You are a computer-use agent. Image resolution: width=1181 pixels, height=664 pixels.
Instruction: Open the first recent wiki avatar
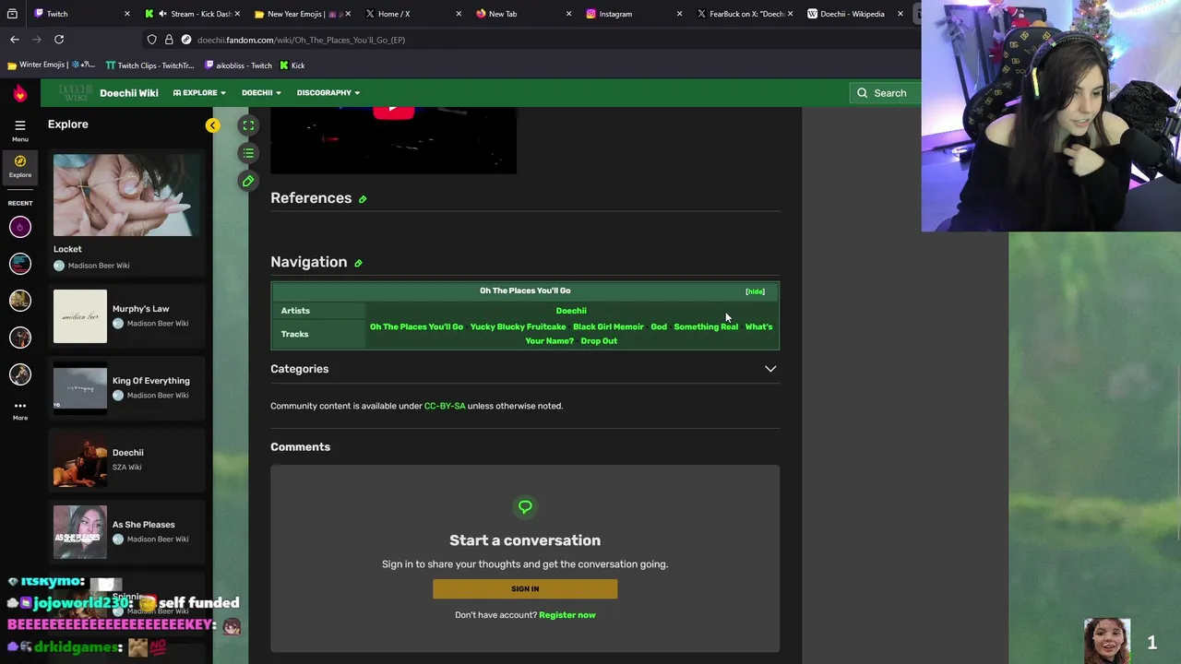tap(19, 227)
